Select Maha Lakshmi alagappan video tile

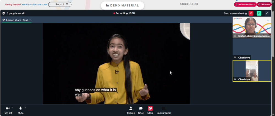point(252,27)
